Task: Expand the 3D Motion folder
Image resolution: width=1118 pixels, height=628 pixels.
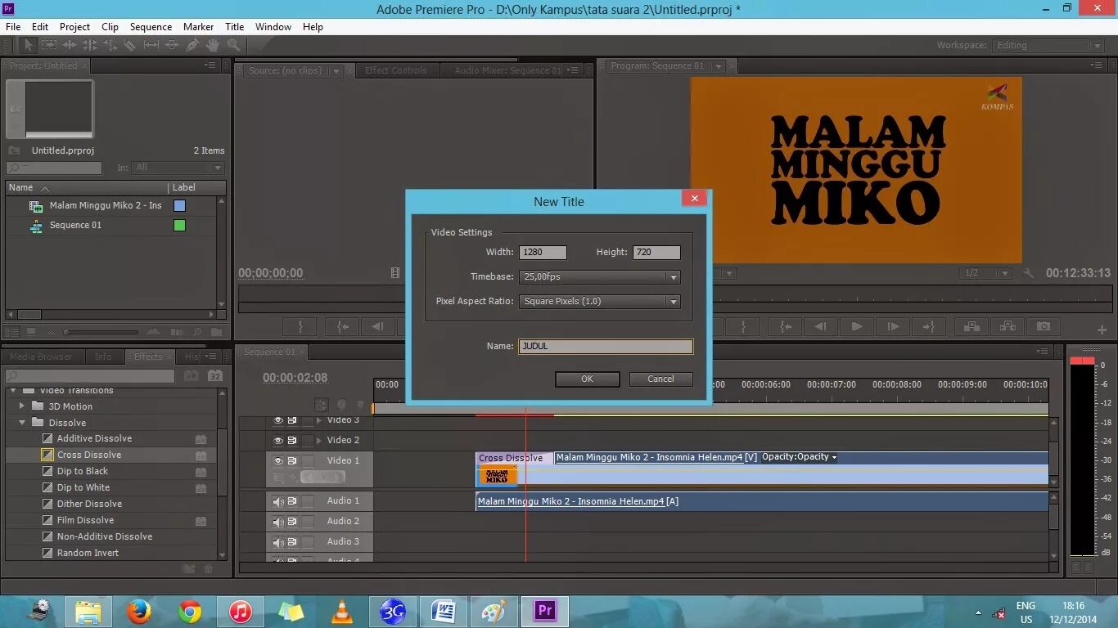Action: point(22,406)
